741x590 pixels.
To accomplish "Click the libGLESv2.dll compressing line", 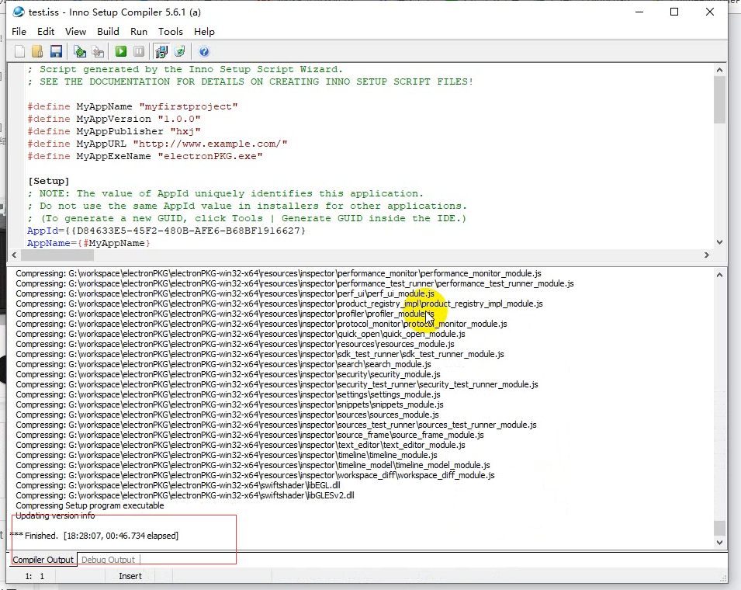I will point(185,495).
